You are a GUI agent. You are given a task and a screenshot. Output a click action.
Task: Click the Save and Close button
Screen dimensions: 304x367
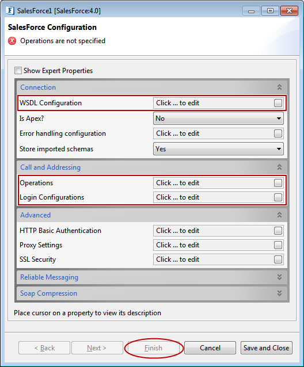267,348
